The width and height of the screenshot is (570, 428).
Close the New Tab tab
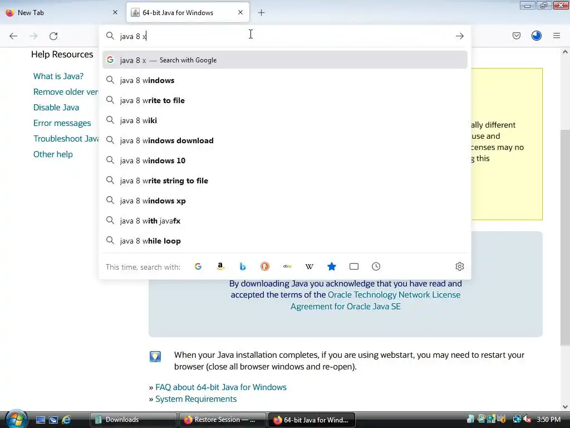[x=115, y=12]
